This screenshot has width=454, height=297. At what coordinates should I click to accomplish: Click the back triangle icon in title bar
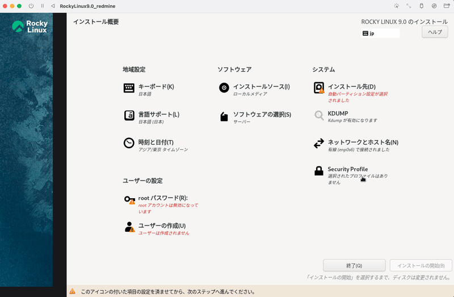pos(53,6)
